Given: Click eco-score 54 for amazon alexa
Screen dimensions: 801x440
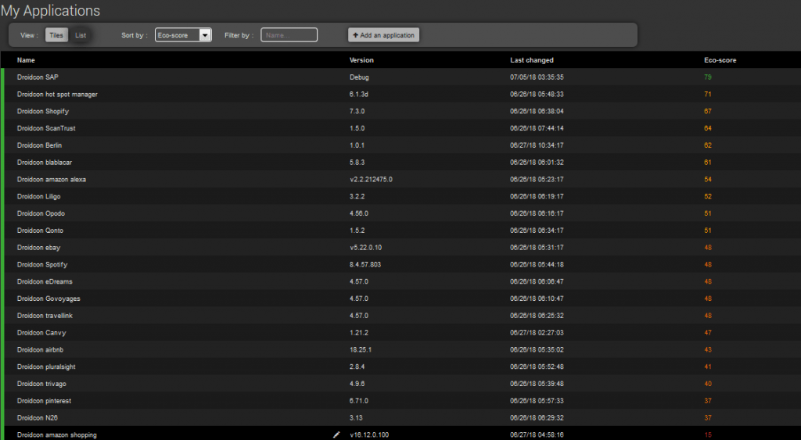Looking at the screenshot, I should point(707,179).
